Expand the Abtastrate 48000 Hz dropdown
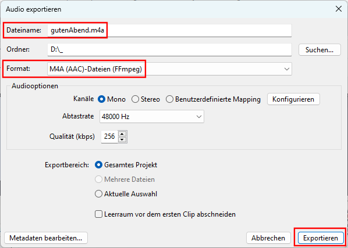Viewport: 348px width, 248px height. tap(152, 117)
